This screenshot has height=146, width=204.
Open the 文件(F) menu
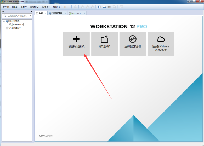pos(6,7)
